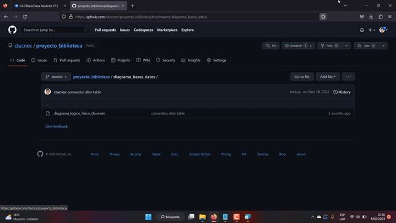The width and height of the screenshot is (396, 223).
Task: Open a new browser tab
Action: [x=132, y=6]
